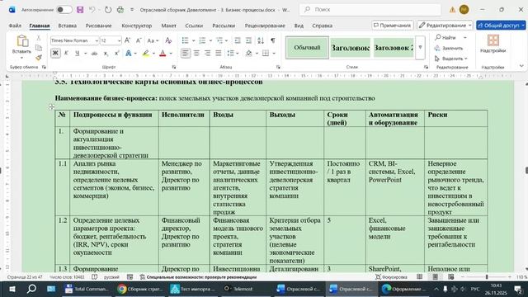The height and width of the screenshot is (297, 528).
Task: Click the align right icon
Action: 207,53
